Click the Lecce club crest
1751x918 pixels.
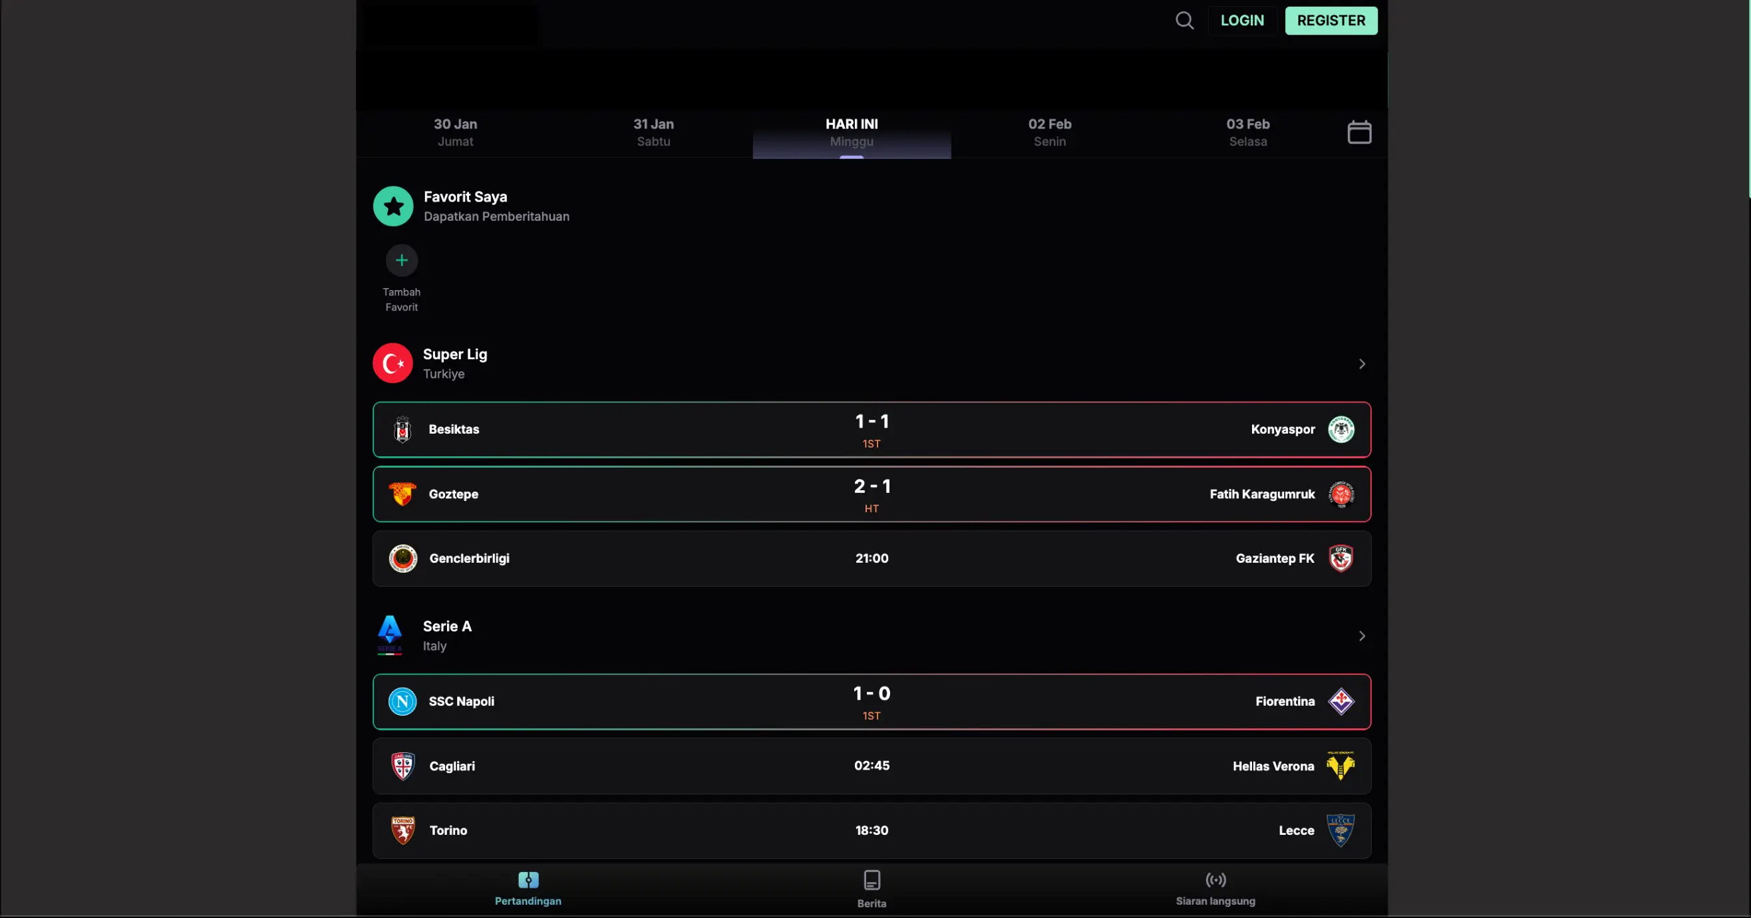click(1341, 830)
